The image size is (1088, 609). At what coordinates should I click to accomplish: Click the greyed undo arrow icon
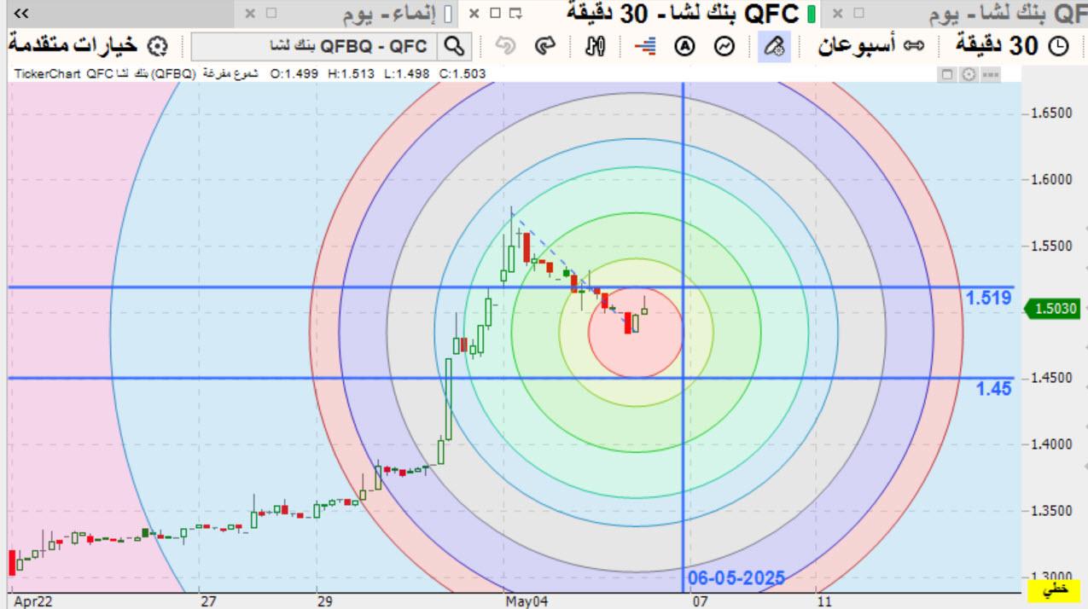pos(506,46)
